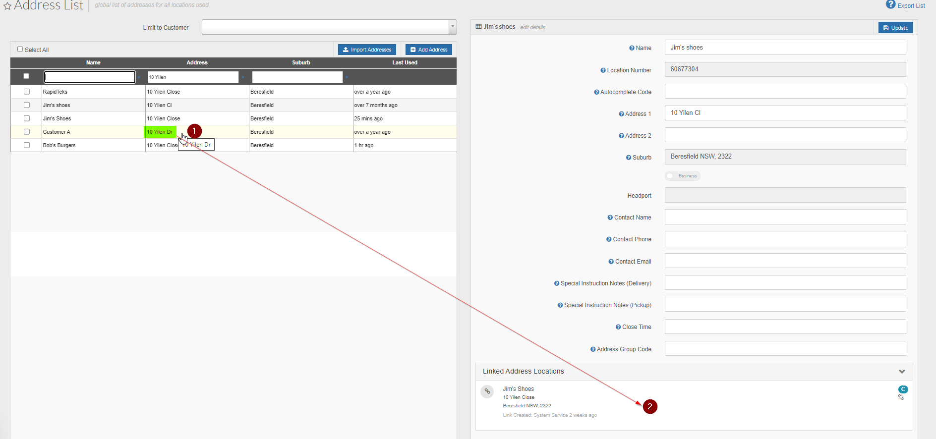Check the Customer A row checkbox
The image size is (936, 439).
click(x=27, y=132)
